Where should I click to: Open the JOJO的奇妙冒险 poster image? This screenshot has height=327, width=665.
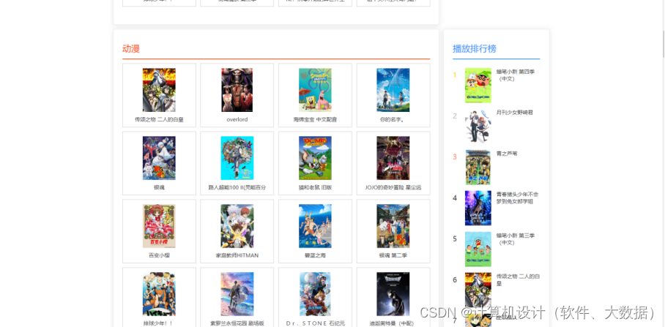tap(393, 158)
